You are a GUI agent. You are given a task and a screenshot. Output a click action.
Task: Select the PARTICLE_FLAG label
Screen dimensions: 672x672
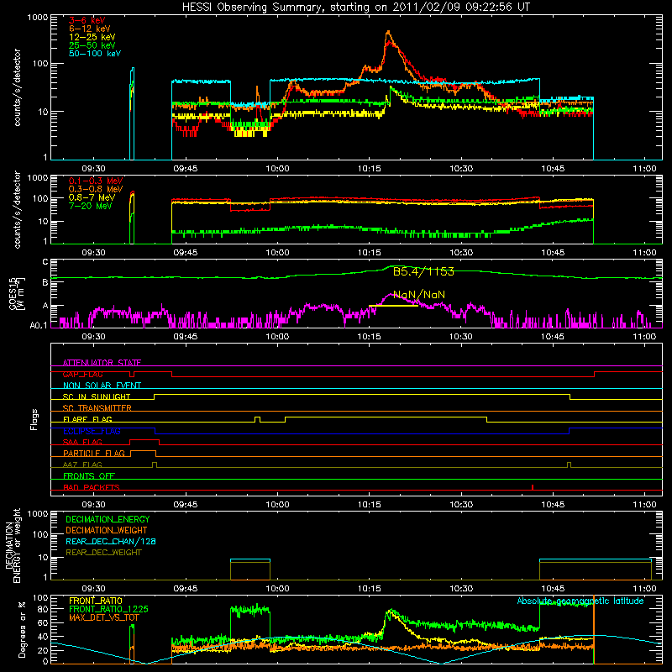pos(94,454)
